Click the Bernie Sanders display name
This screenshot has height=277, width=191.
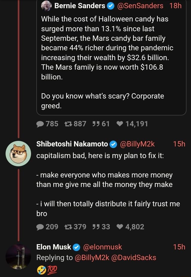pos(79,6)
